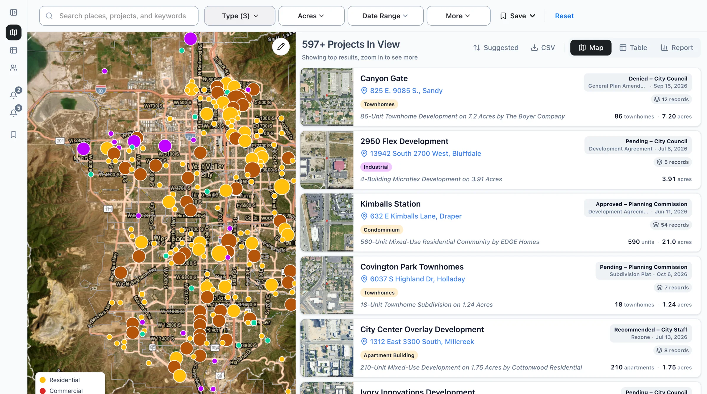707x394 pixels.
Task: Open address 13942 South 2700 West, Bluffdale
Action: (x=425, y=153)
